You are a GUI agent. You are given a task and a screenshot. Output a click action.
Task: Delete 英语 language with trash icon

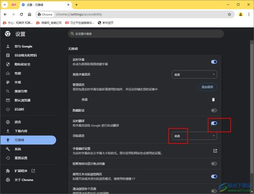[x=213, y=100]
